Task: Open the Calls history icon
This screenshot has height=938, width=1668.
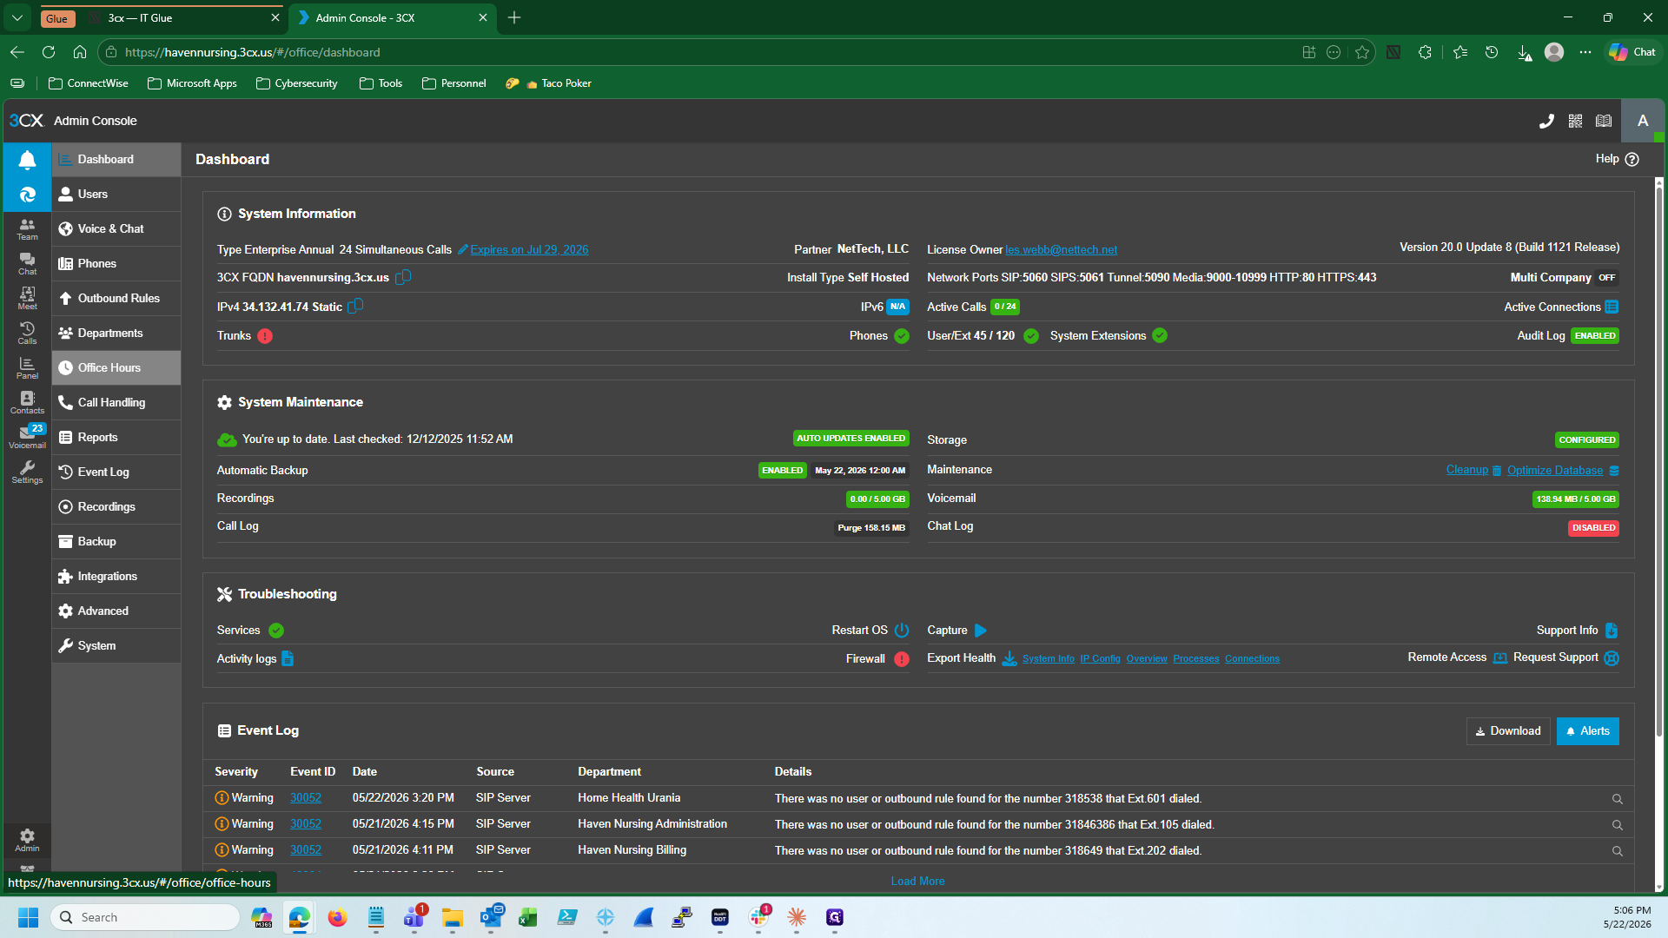Action: tap(27, 334)
